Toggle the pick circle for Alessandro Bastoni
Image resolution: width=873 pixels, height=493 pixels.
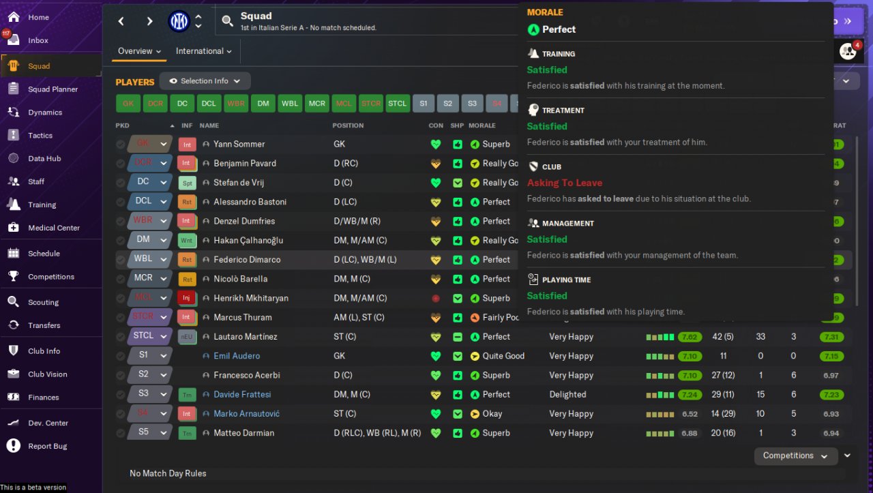[121, 202]
